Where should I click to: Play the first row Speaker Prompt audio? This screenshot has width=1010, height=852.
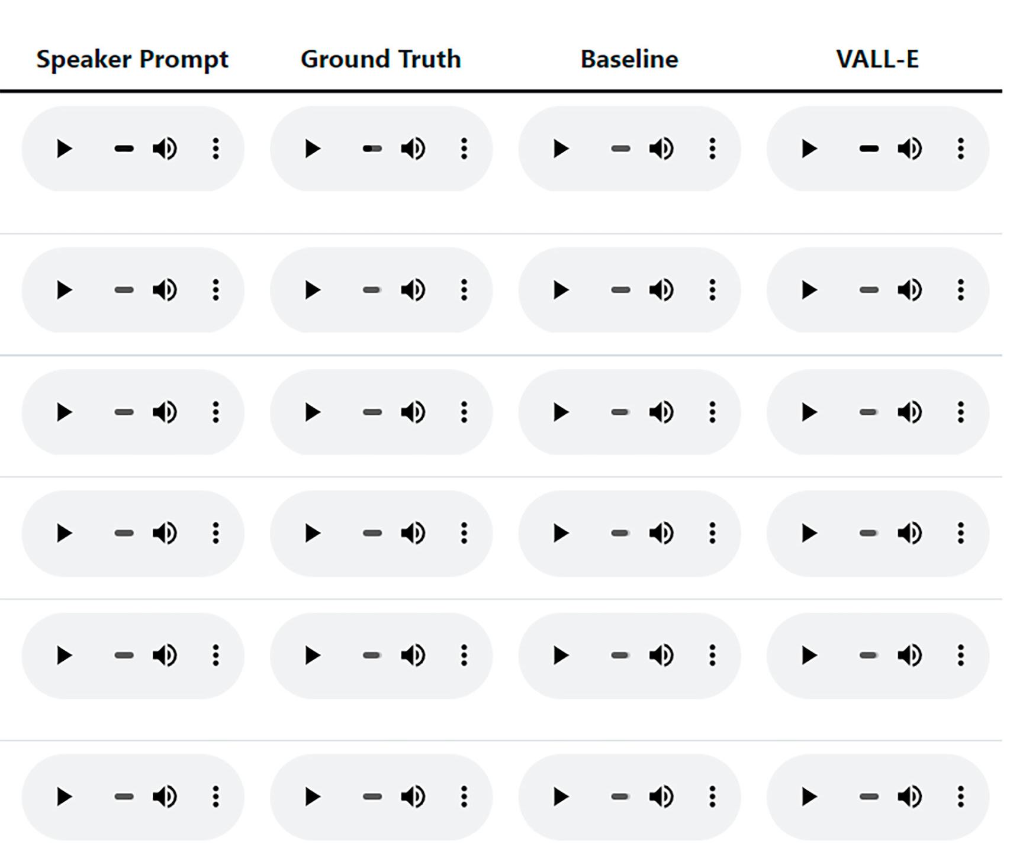click(x=64, y=149)
